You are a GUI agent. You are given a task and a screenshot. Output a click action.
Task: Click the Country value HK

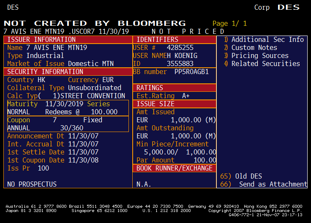[41, 80]
